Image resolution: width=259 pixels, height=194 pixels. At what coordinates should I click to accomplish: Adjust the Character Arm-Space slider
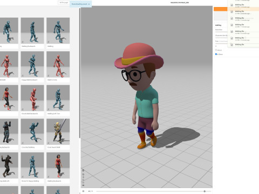221,38
